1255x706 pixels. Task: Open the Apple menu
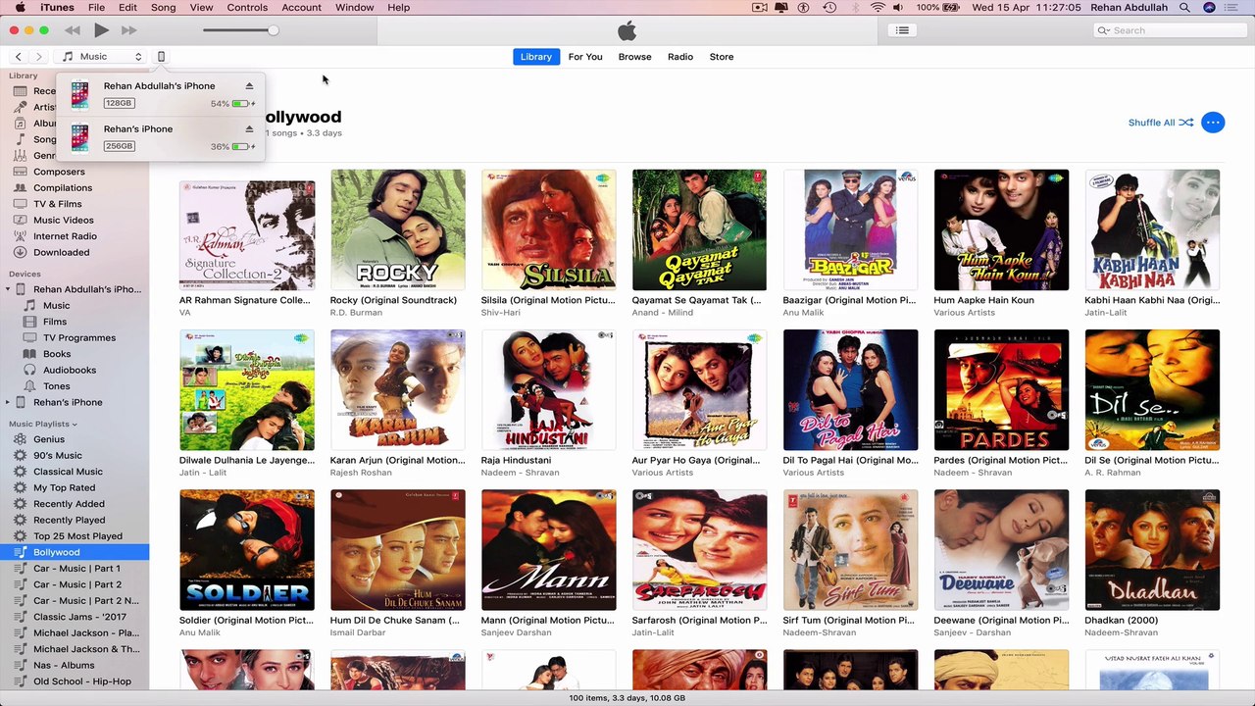coord(19,8)
